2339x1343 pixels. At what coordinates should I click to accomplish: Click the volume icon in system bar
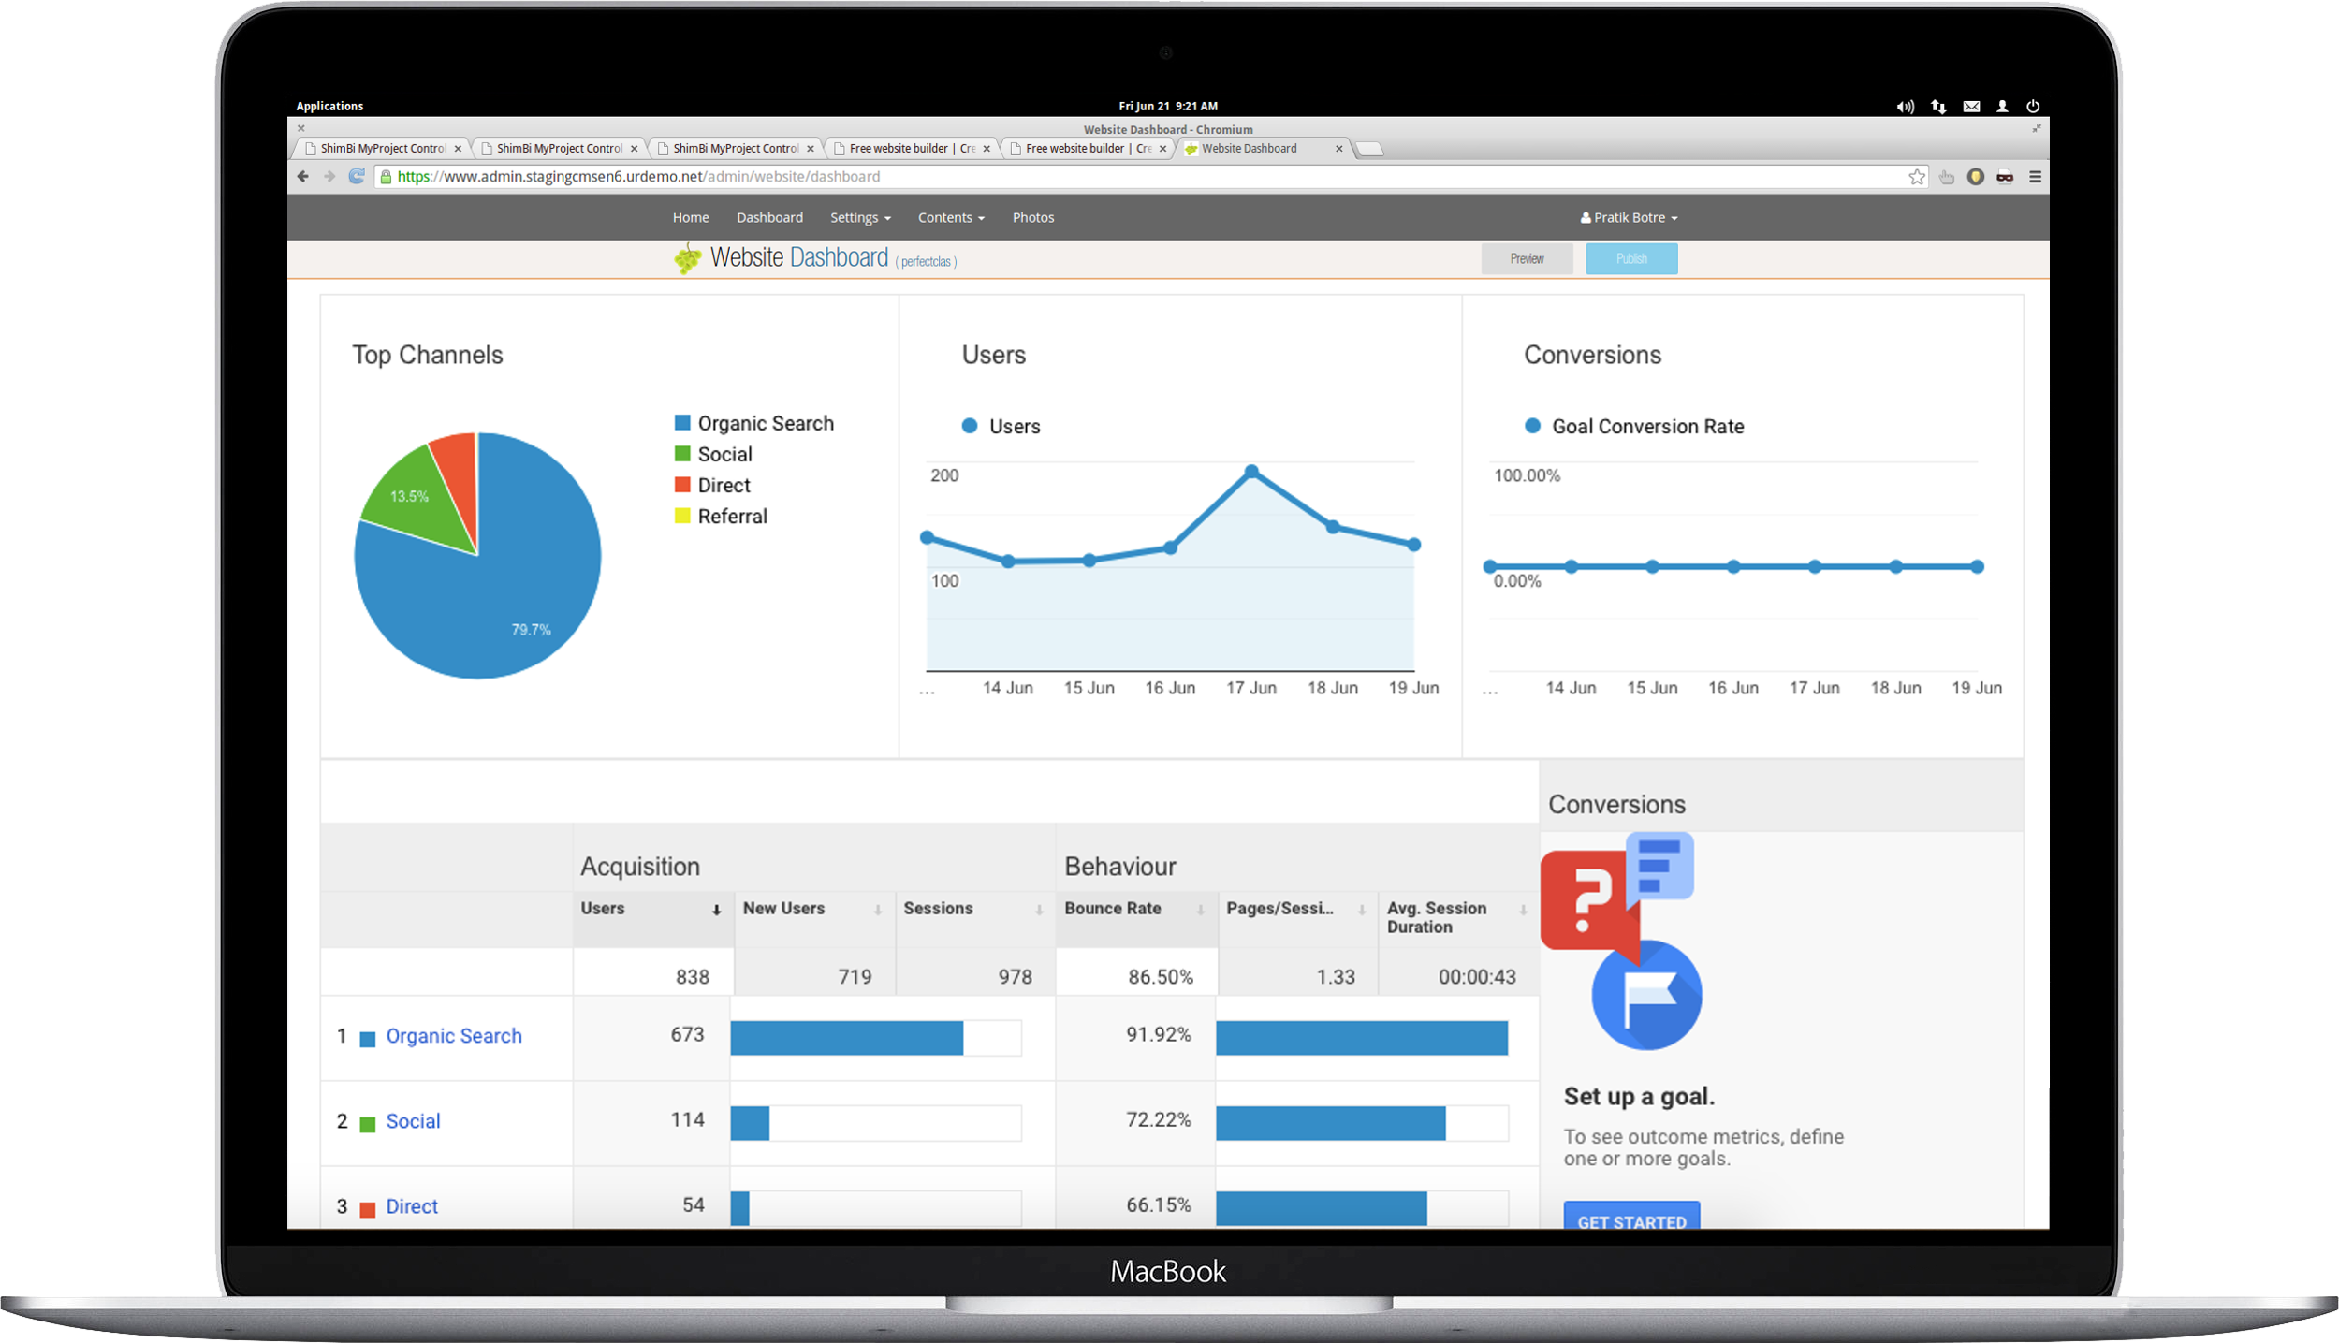click(1905, 107)
